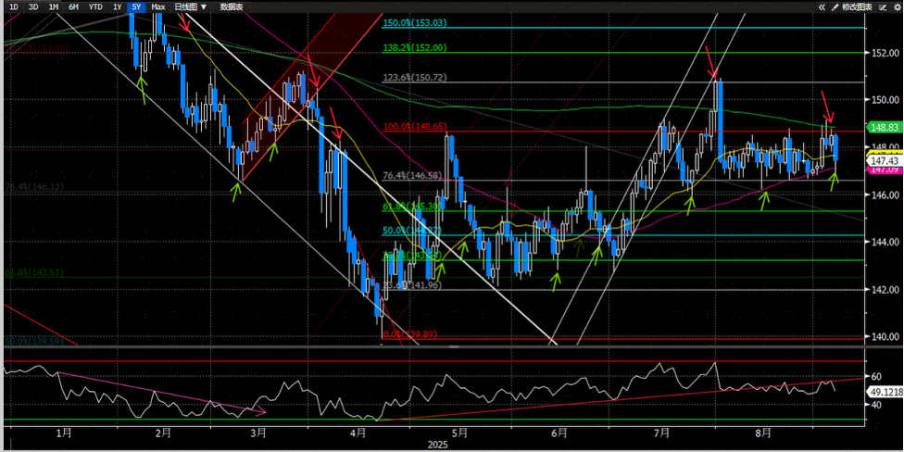Show the Max time range
The height and width of the screenshot is (452, 904).
click(158, 6)
